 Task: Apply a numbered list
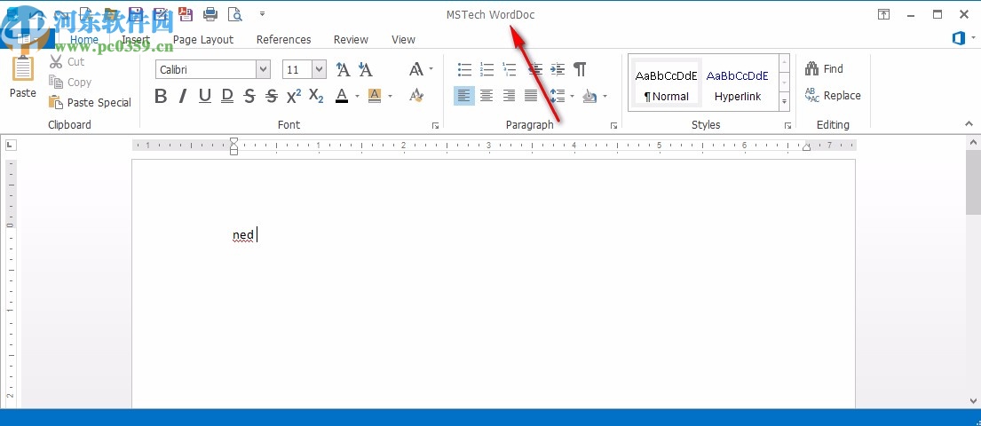(487, 69)
